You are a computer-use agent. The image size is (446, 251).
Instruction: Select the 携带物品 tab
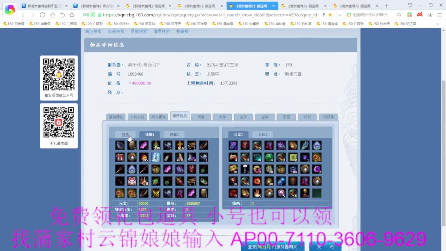[x=180, y=116]
